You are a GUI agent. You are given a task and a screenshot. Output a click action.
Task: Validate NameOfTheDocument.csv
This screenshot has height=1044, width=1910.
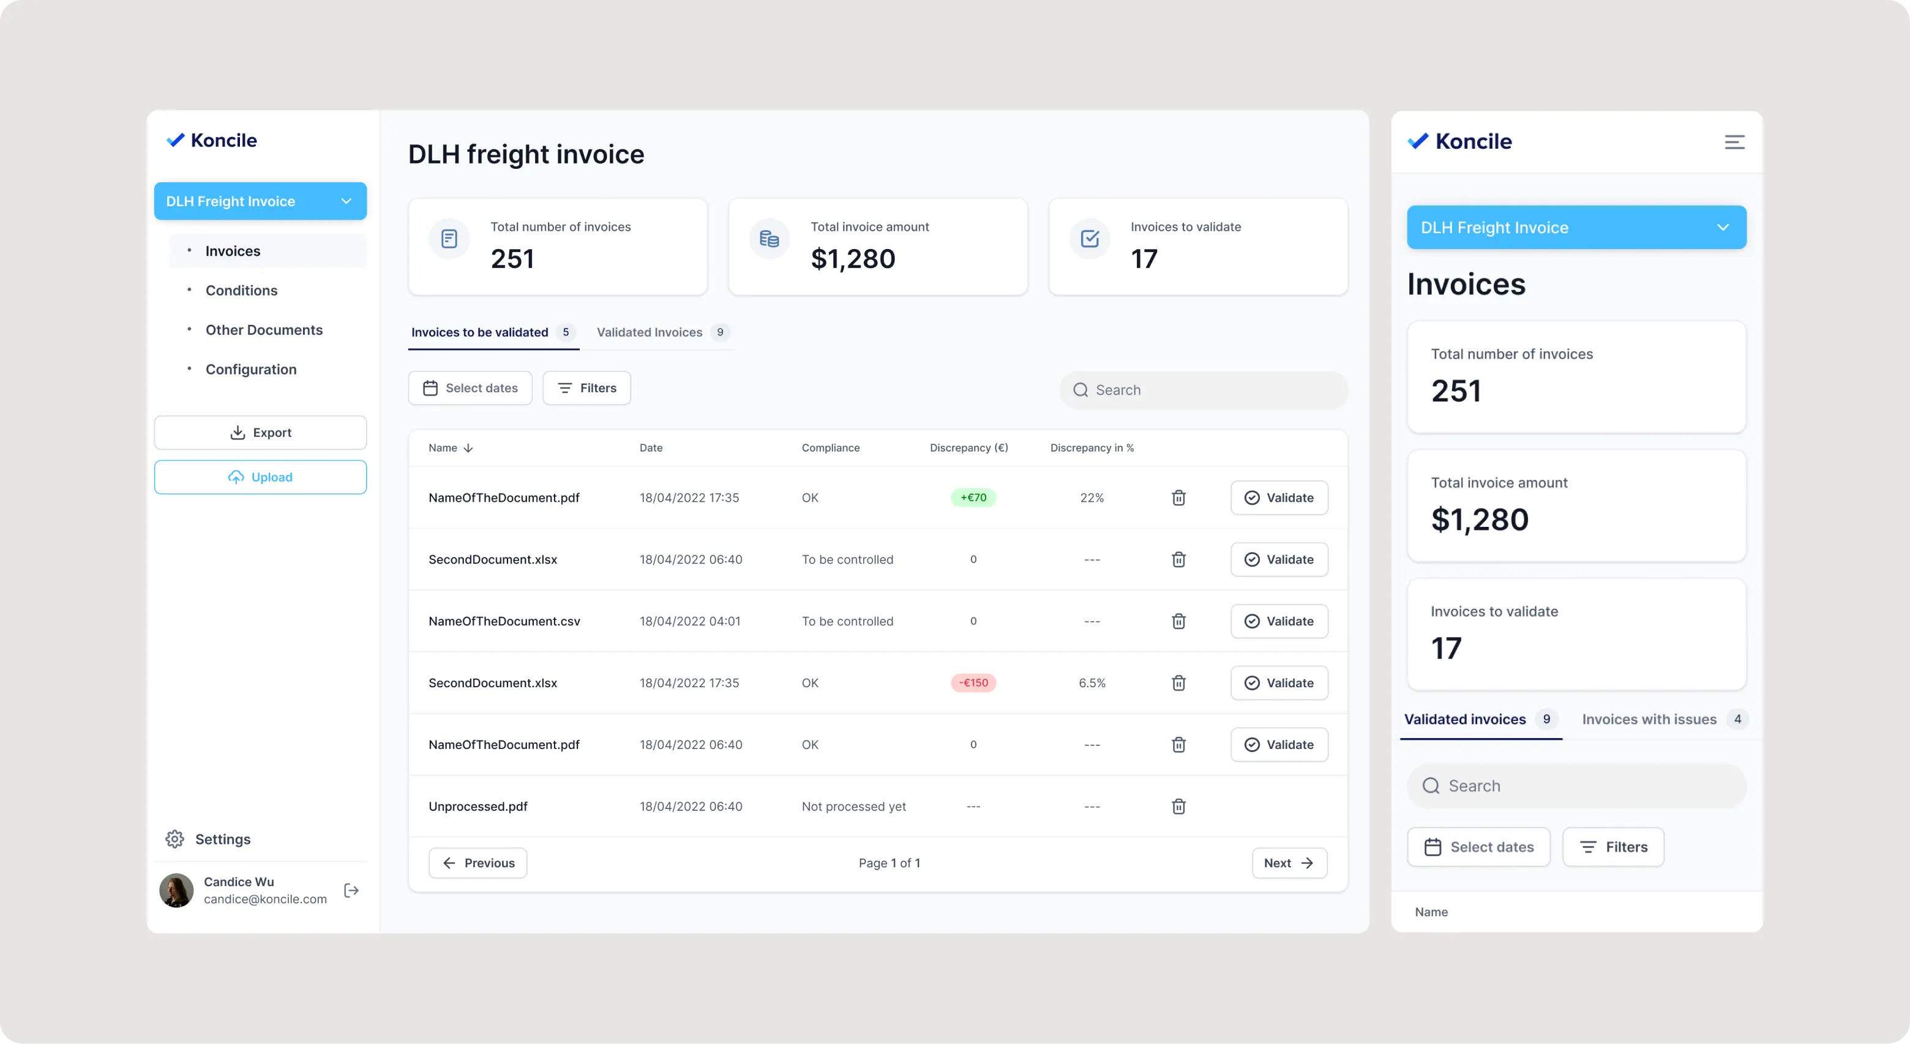point(1279,621)
